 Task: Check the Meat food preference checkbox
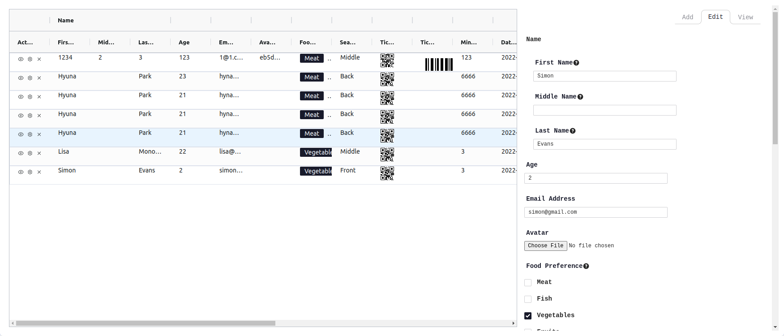528,283
